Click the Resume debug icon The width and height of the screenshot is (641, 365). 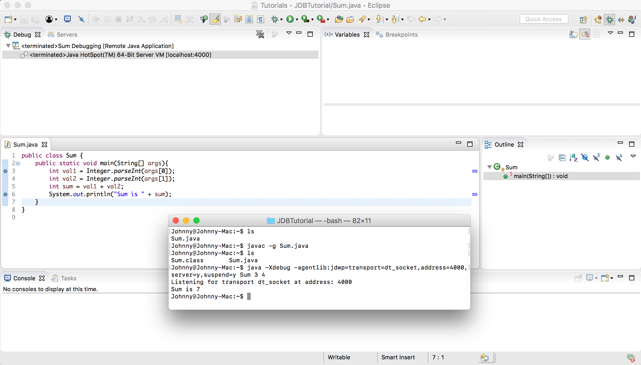[x=96, y=19]
